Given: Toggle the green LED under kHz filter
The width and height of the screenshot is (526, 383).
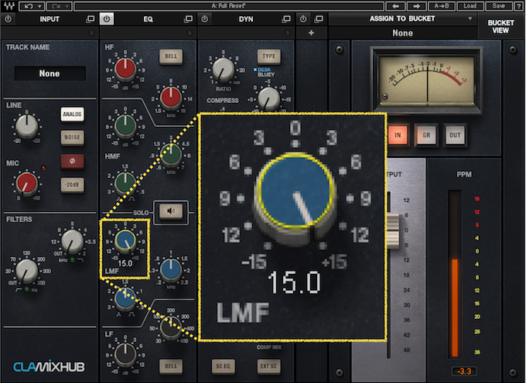Looking at the screenshot, I should point(72,260).
